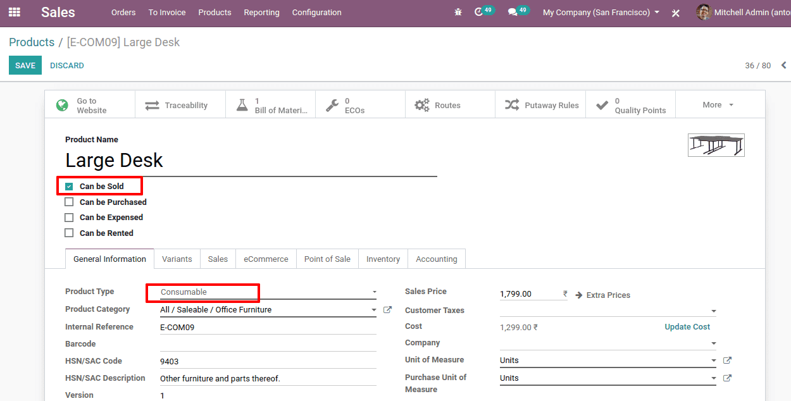Open the Product Category dropdown
Viewport: 791px width, 401px height.
268,310
